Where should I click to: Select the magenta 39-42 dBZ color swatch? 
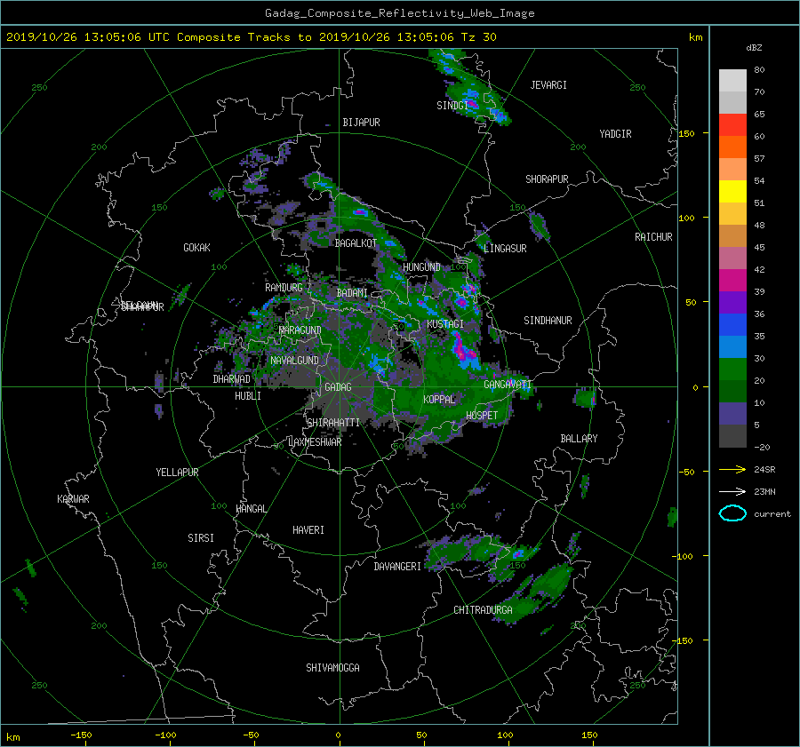[732, 280]
